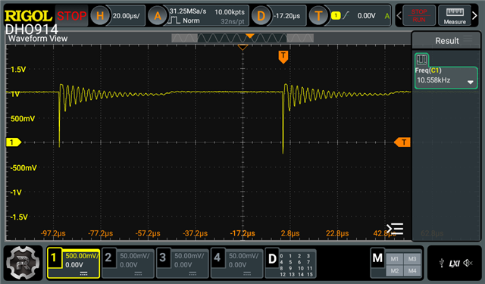Image resolution: width=485 pixels, height=284 pixels.
Task: Click the red STOP status label
Action: [x=71, y=16]
